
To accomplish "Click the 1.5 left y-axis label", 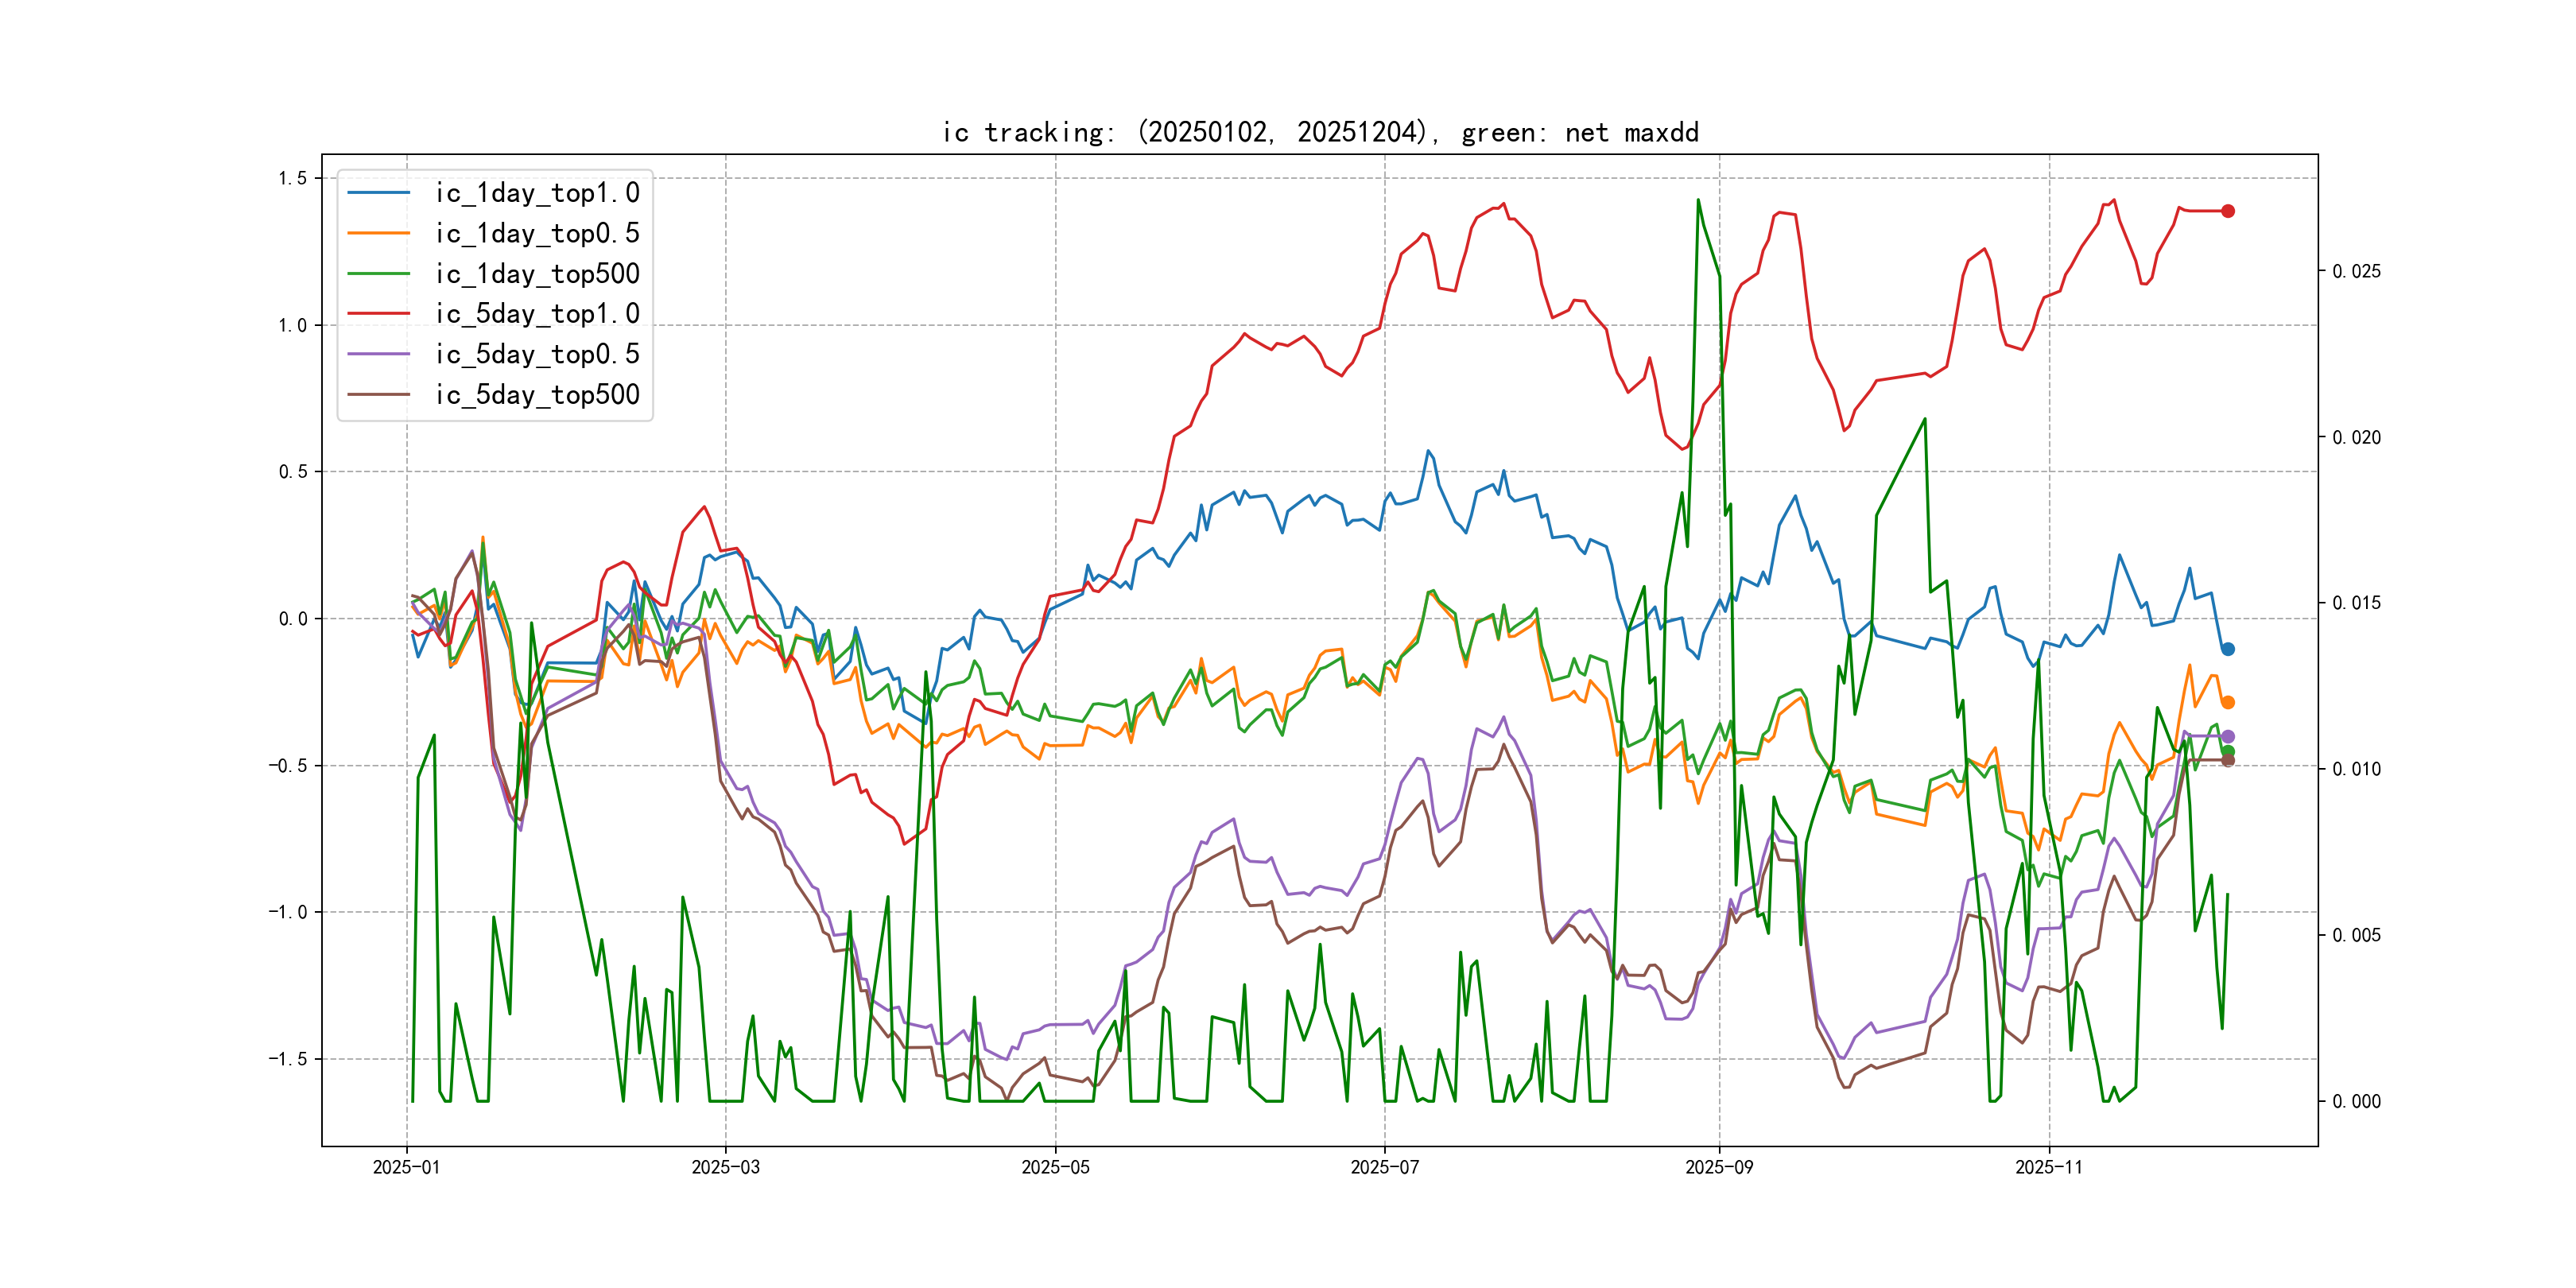I will (x=292, y=179).
